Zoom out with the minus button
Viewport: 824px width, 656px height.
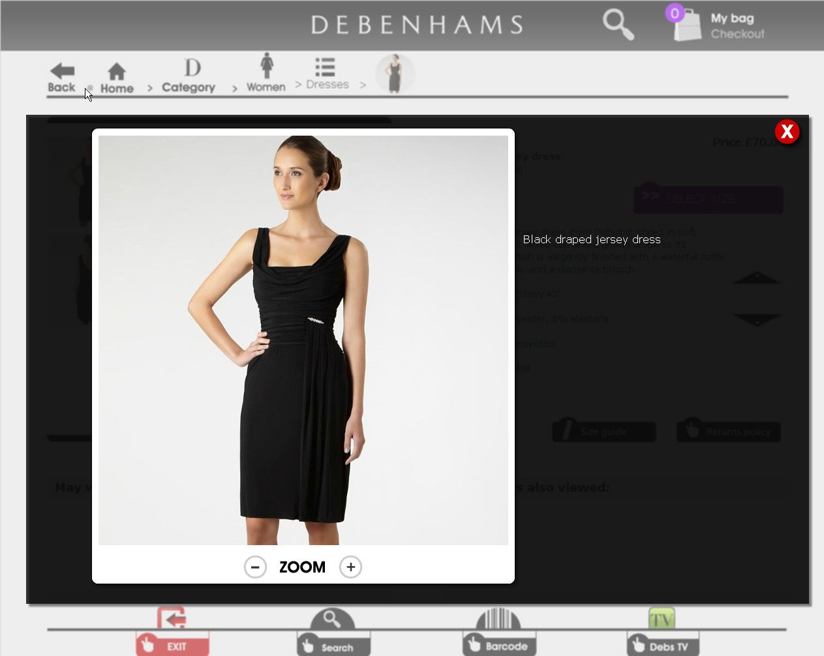(x=255, y=567)
